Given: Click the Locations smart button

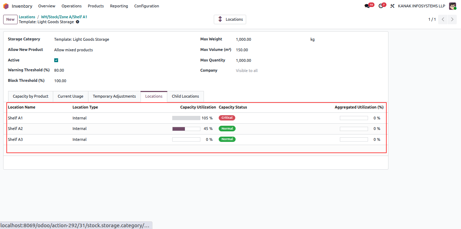Looking at the screenshot, I should (x=230, y=19).
